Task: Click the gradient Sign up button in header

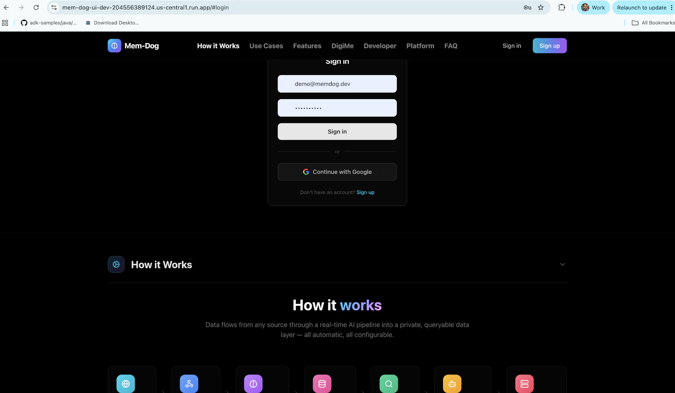Action: tap(550, 45)
